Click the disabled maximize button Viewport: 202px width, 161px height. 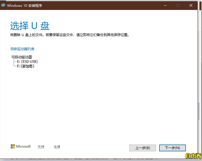[178, 5]
